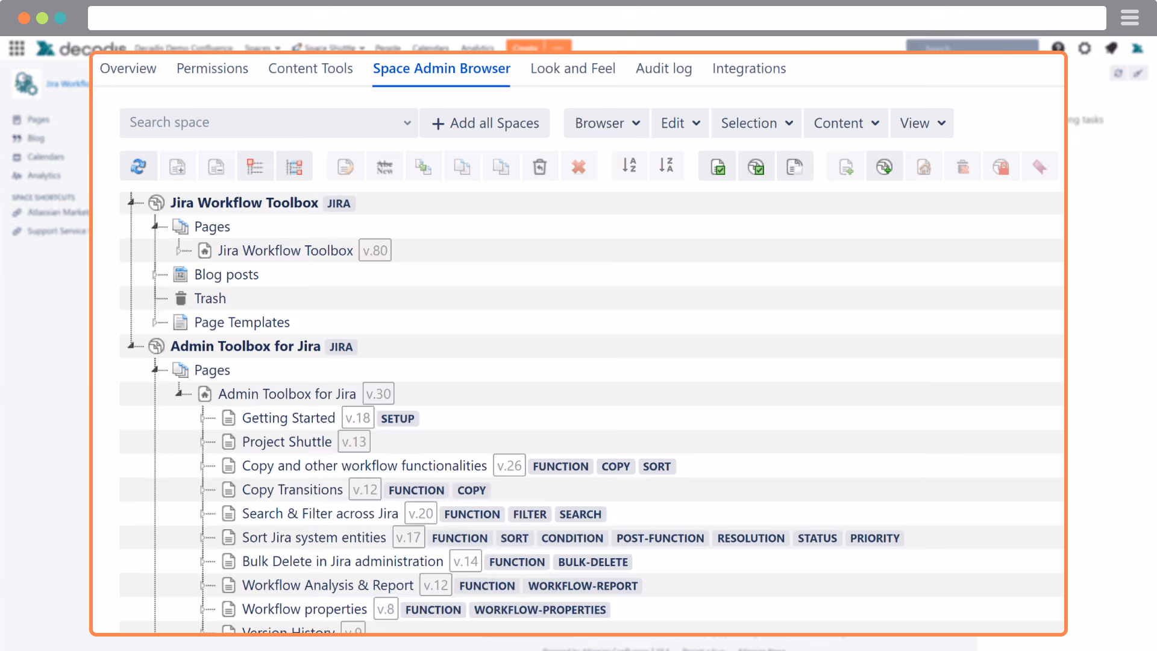Click the page with plus expand icon

click(177, 166)
